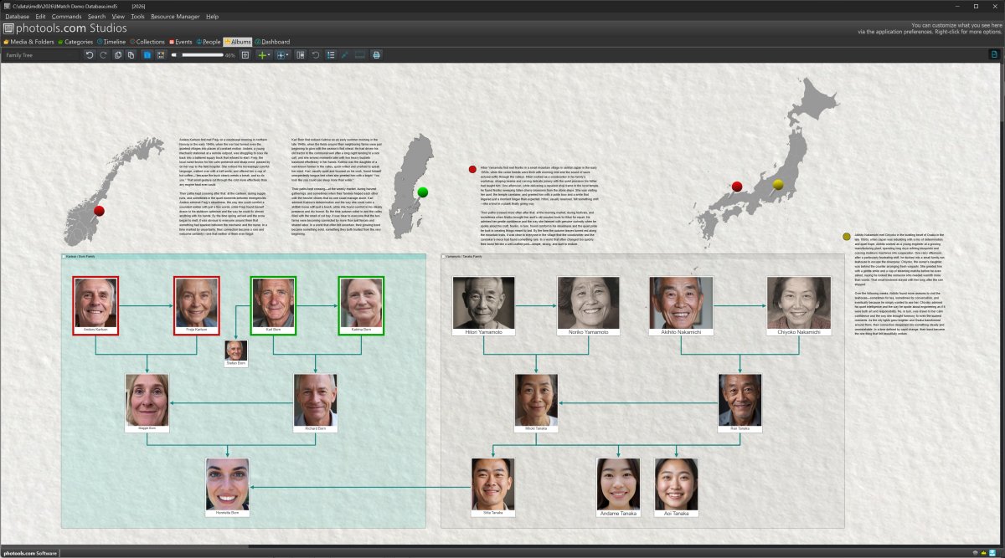This screenshot has height=558, width=1005.
Task: Select the Akihito Nakamichi portrait
Action: coord(680,306)
